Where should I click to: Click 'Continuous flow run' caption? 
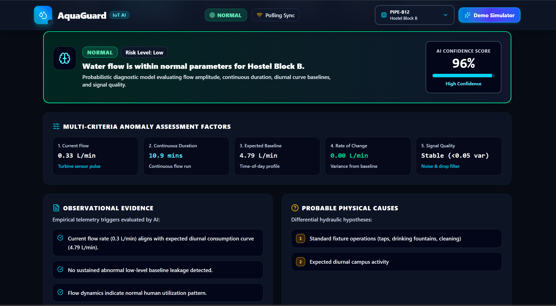coord(170,166)
